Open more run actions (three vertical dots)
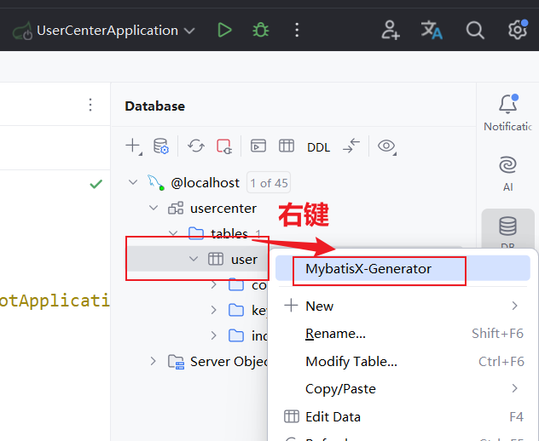Viewport: 539px width, 441px height. (297, 30)
